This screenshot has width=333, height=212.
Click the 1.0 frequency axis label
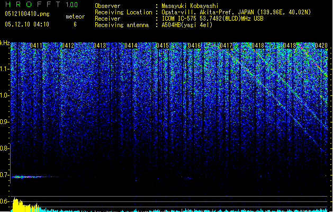pos(5,95)
